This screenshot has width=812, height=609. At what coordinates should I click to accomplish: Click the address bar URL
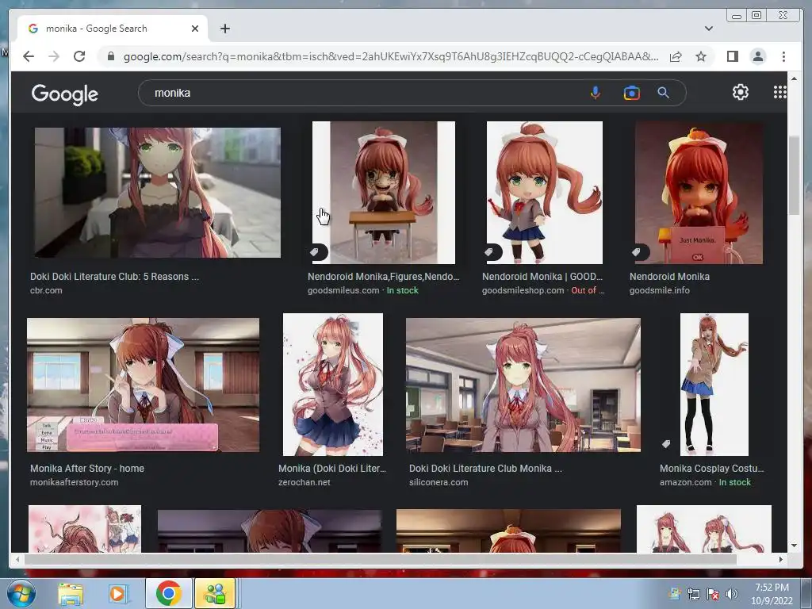(x=391, y=56)
